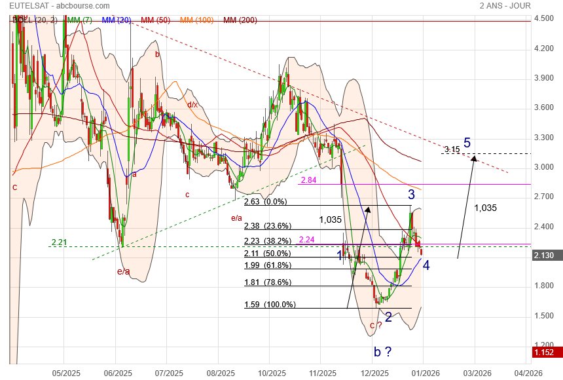Click the red 'c ?' wave label
Image resolution: width=563 pixels, height=380 pixels.
point(376,326)
